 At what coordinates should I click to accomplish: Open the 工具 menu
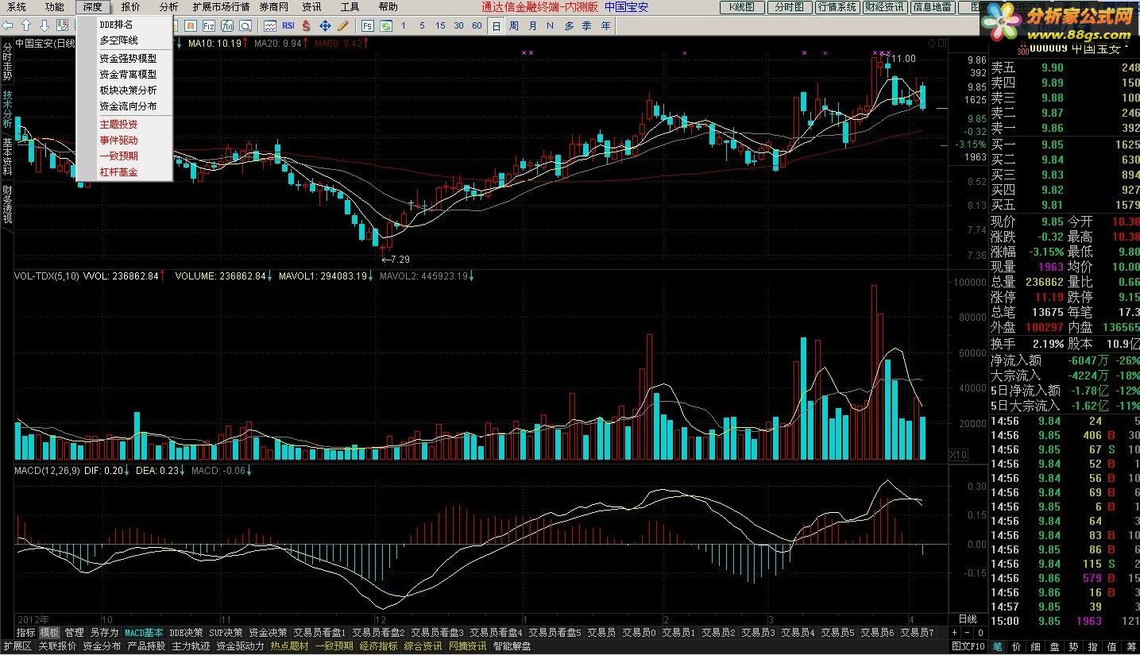350,6
